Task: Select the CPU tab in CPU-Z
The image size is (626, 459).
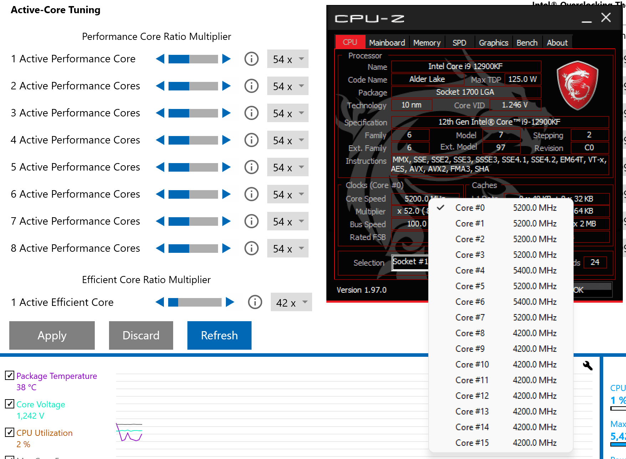Action: [x=350, y=42]
